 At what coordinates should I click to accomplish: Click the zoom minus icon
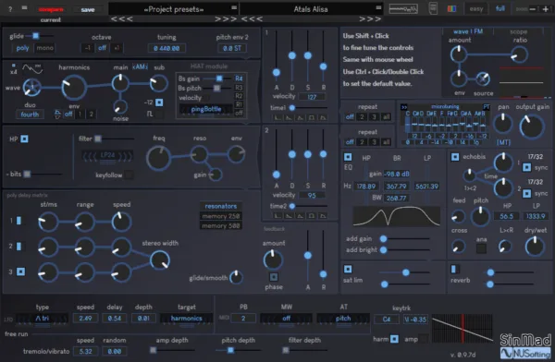click(x=533, y=9)
